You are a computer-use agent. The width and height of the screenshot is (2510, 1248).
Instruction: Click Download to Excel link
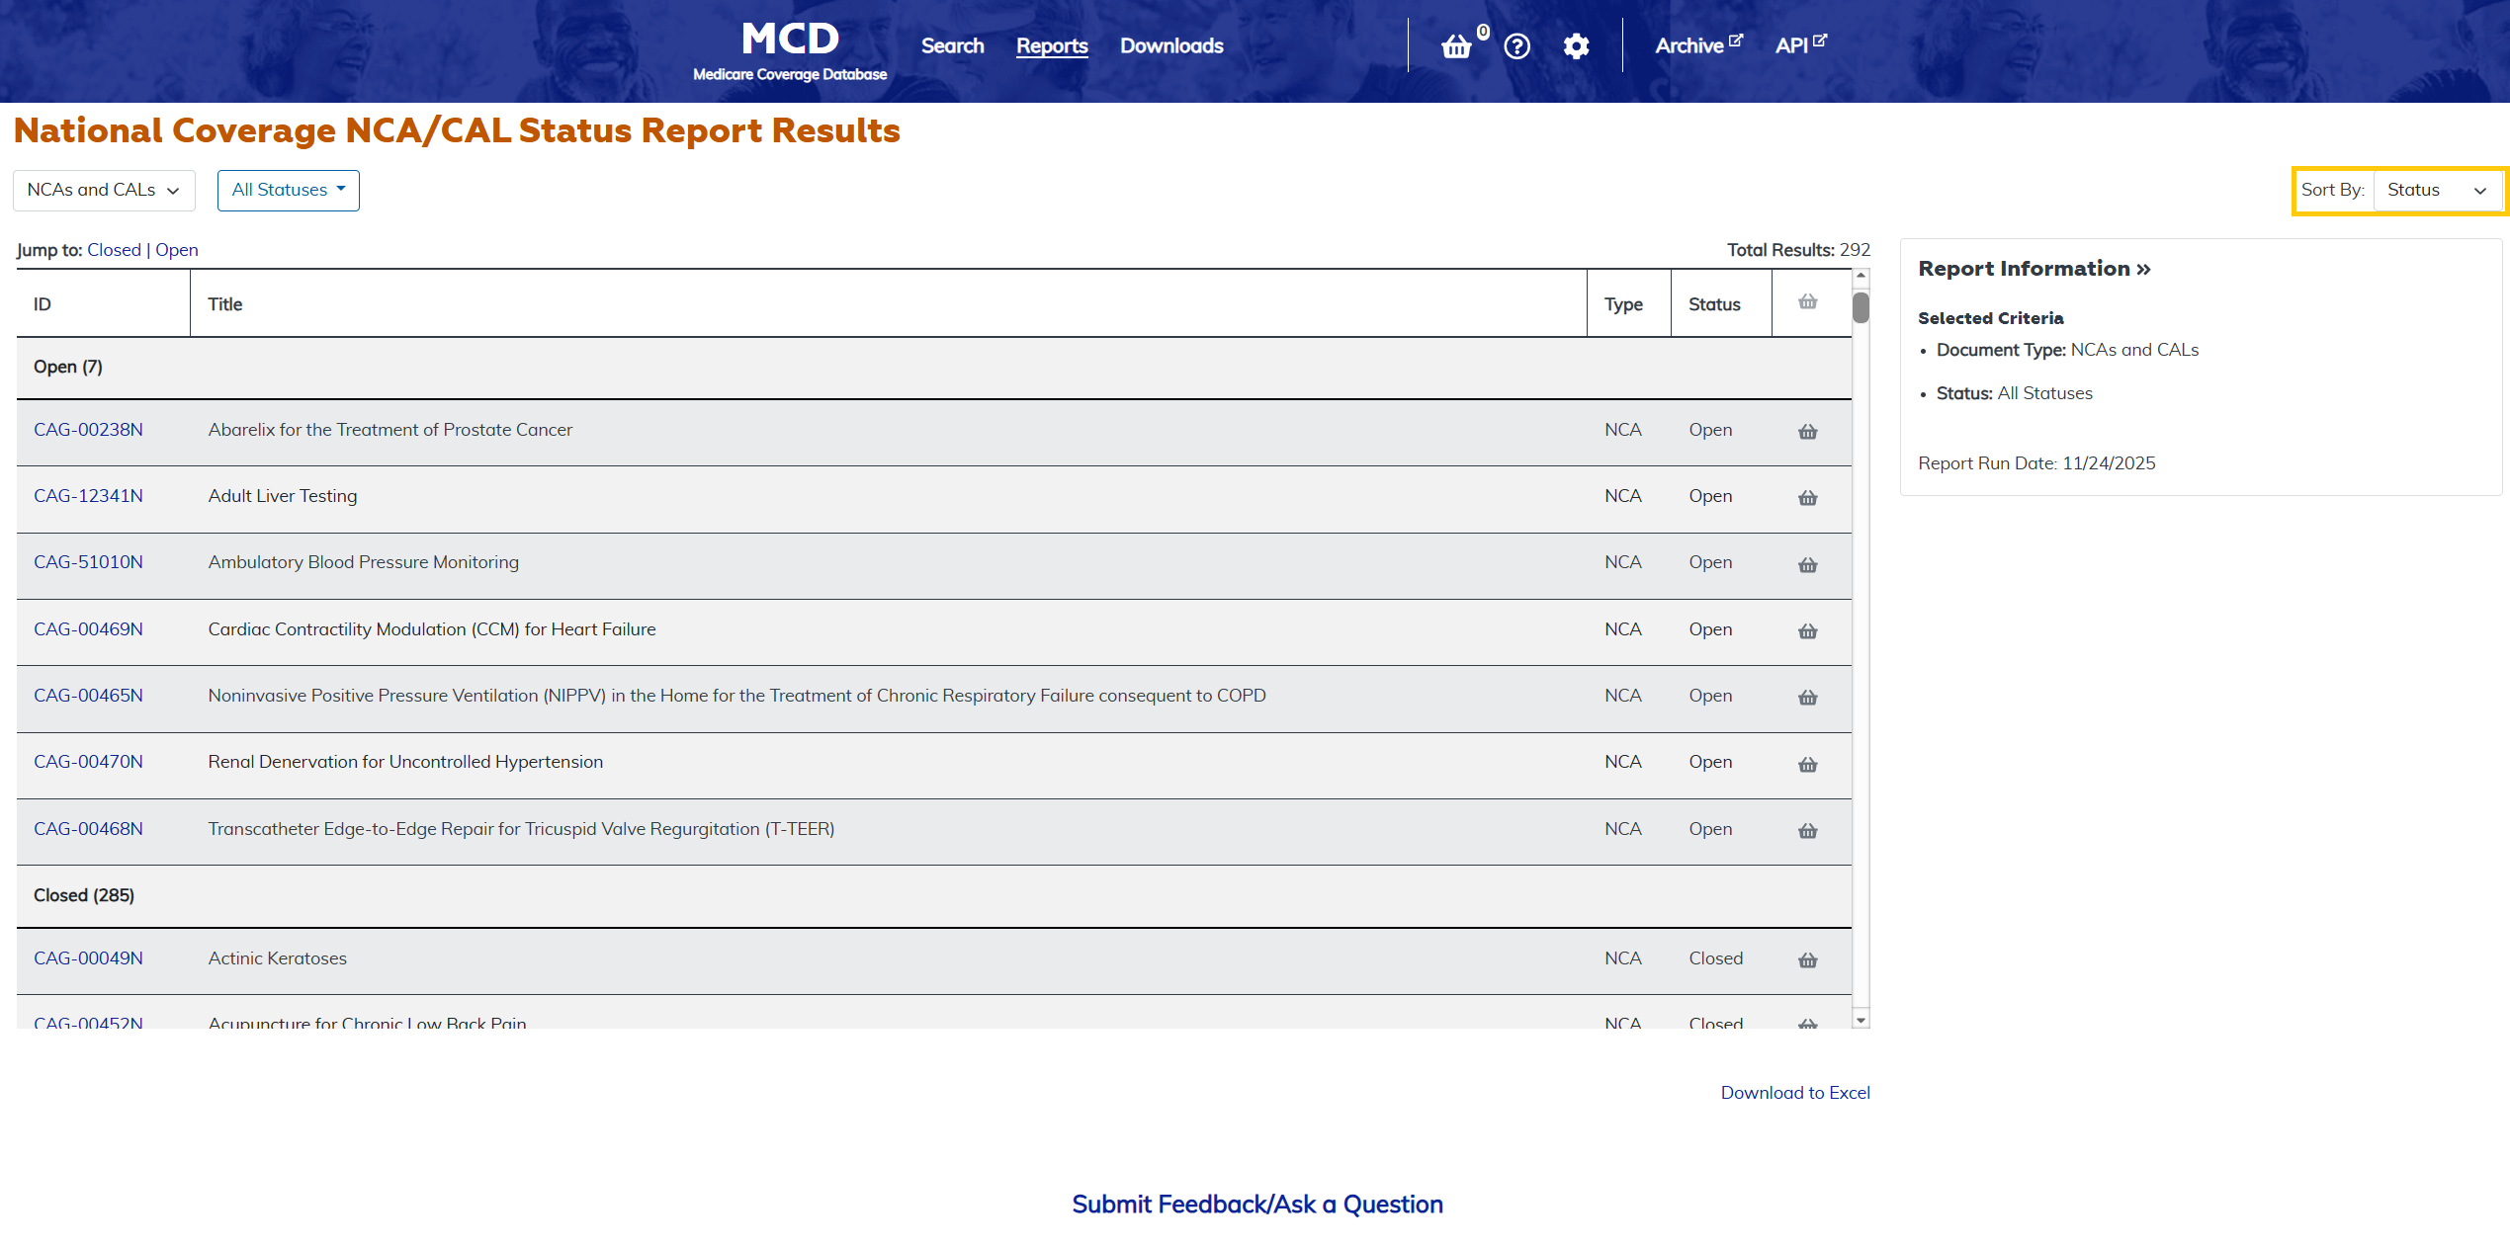(x=1794, y=1092)
